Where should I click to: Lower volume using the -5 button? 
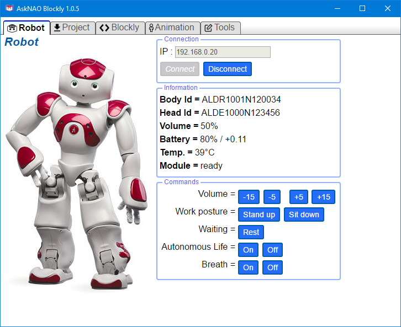click(x=272, y=197)
